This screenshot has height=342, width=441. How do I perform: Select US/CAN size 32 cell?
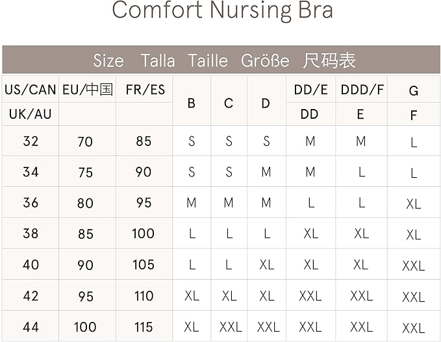click(x=31, y=141)
